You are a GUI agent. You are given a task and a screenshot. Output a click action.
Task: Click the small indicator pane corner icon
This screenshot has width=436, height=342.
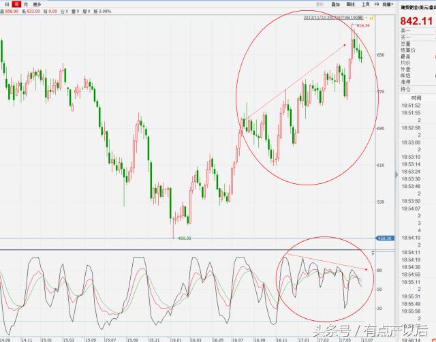pyautogui.click(x=373, y=253)
